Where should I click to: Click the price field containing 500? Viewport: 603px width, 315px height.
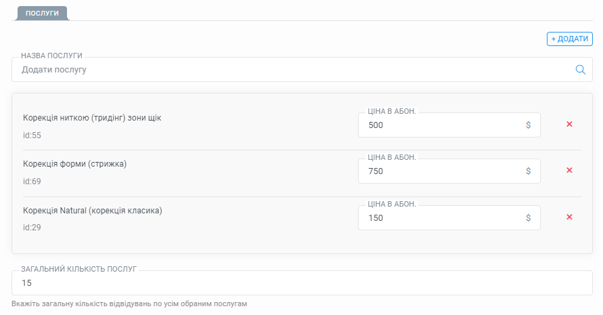[449, 125]
